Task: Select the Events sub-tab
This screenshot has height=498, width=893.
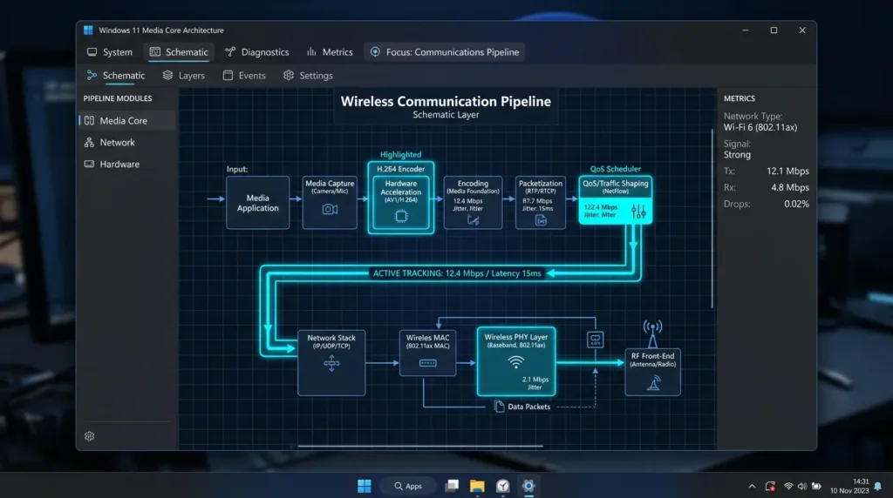Action: click(x=244, y=75)
